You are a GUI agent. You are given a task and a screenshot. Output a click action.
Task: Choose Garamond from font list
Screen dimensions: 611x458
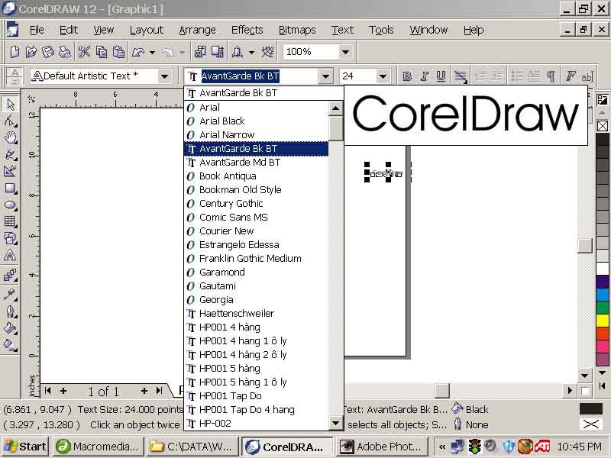click(257, 273)
